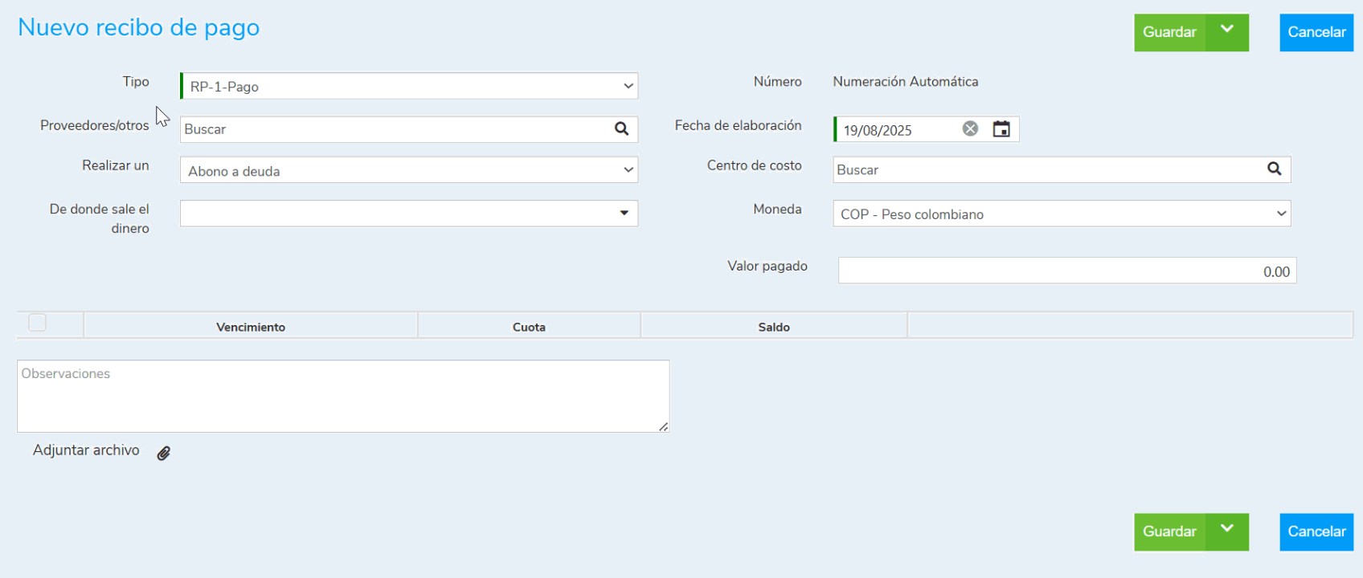The image size is (1363, 578).
Task: Clear the elaboration date with the X icon
Action: (970, 129)
